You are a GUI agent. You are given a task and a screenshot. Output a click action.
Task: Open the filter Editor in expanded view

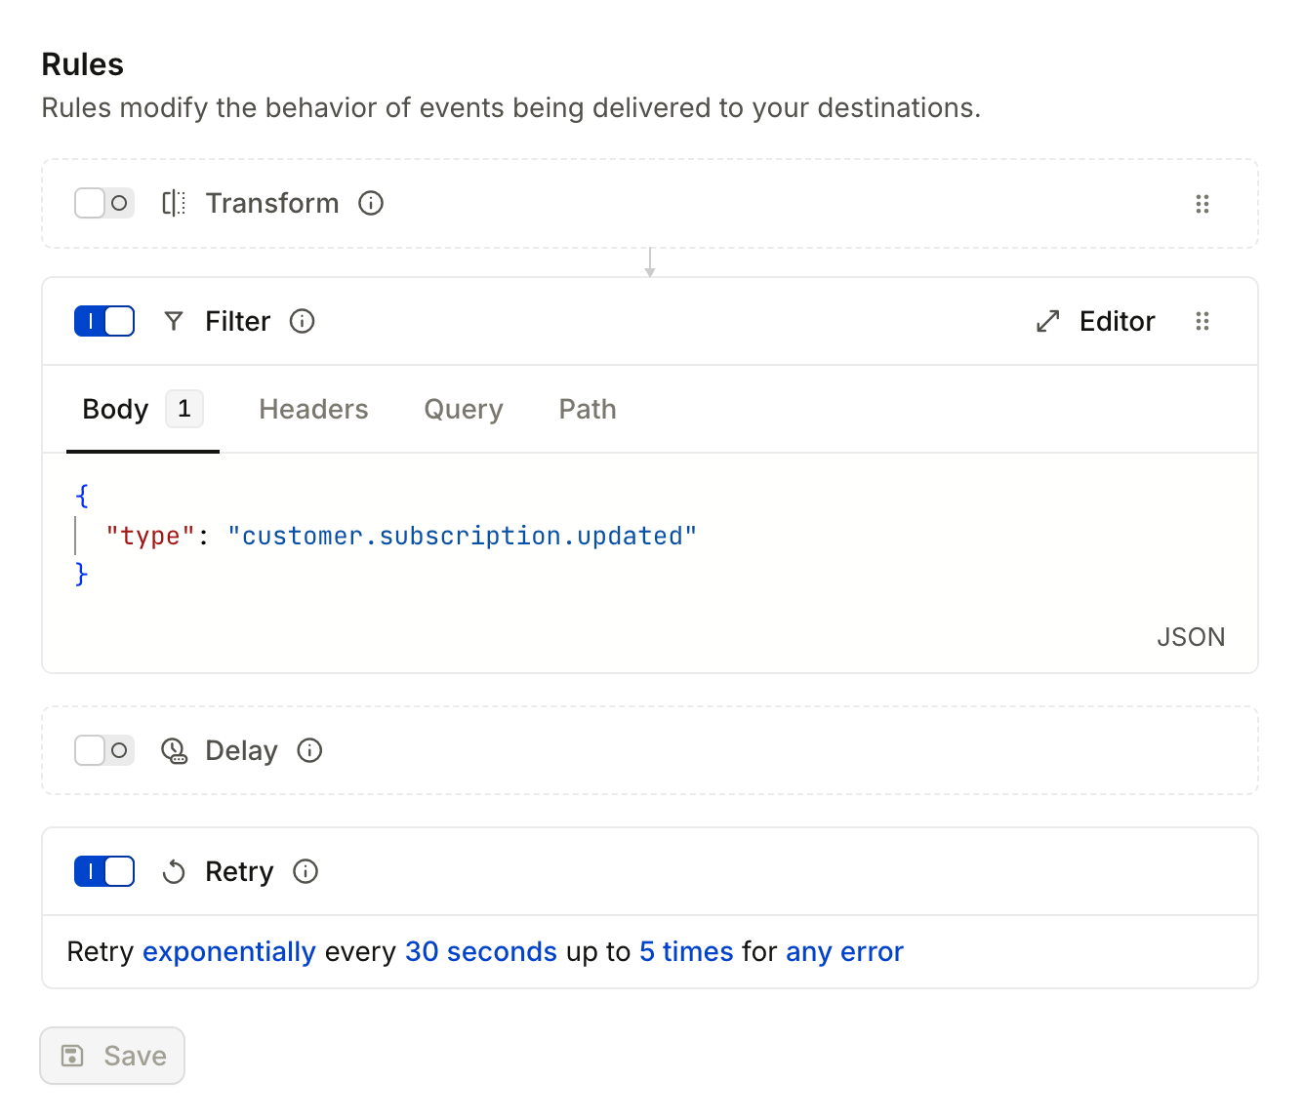1095,321
